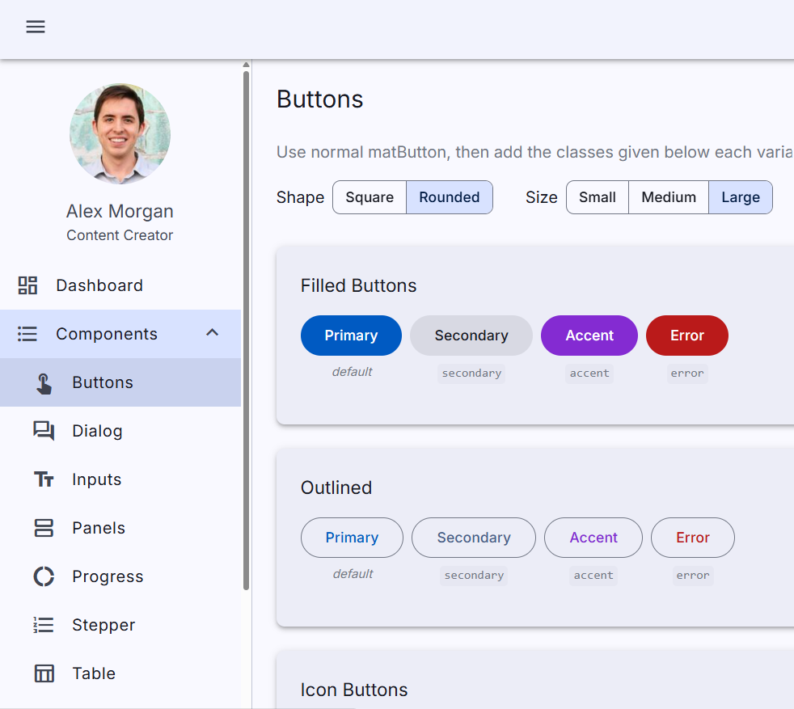Screen dimensions: 794x709
Task: Click the Alex Morgan name text
Action: 120,211
